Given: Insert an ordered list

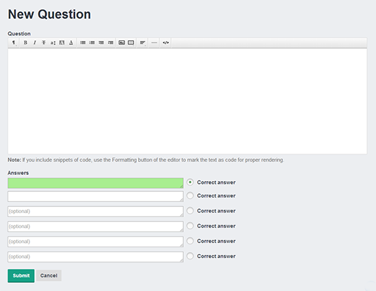Looking at the screenshot, I should [92, 42].
